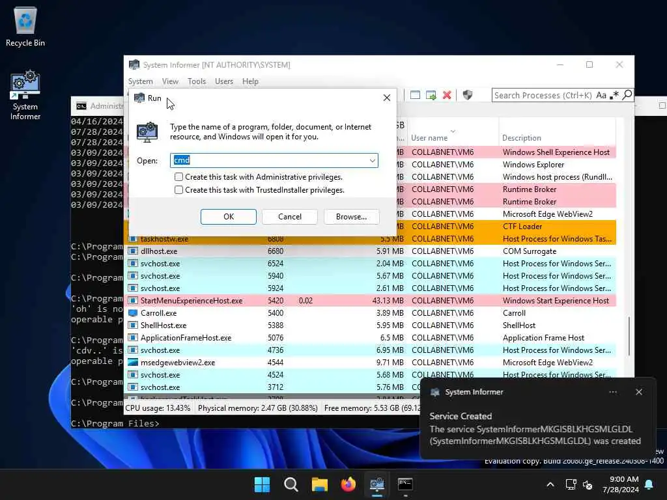Image resolution: width=667 pixels, height=500 pixels.
Task: Click OK in the Run dialog
Action: click(229, 216)
